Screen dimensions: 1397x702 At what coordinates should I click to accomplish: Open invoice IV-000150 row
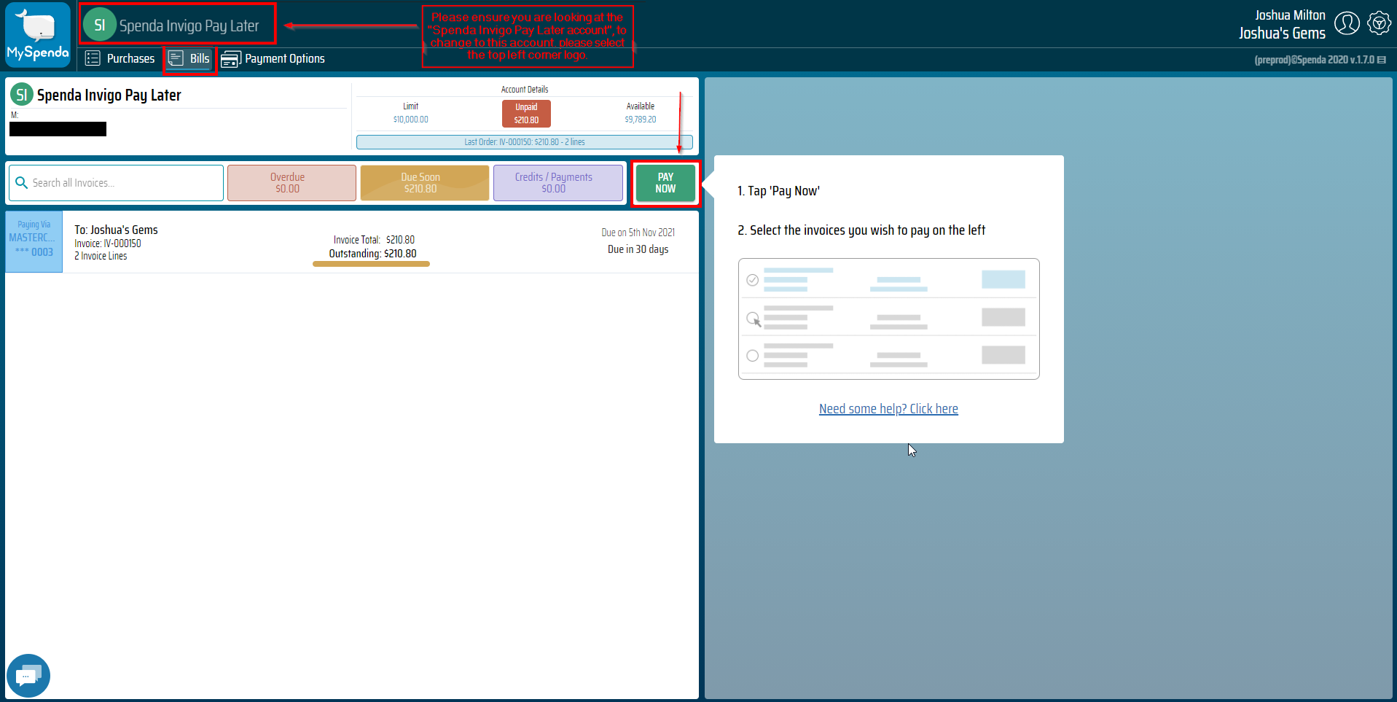(352, 242)
